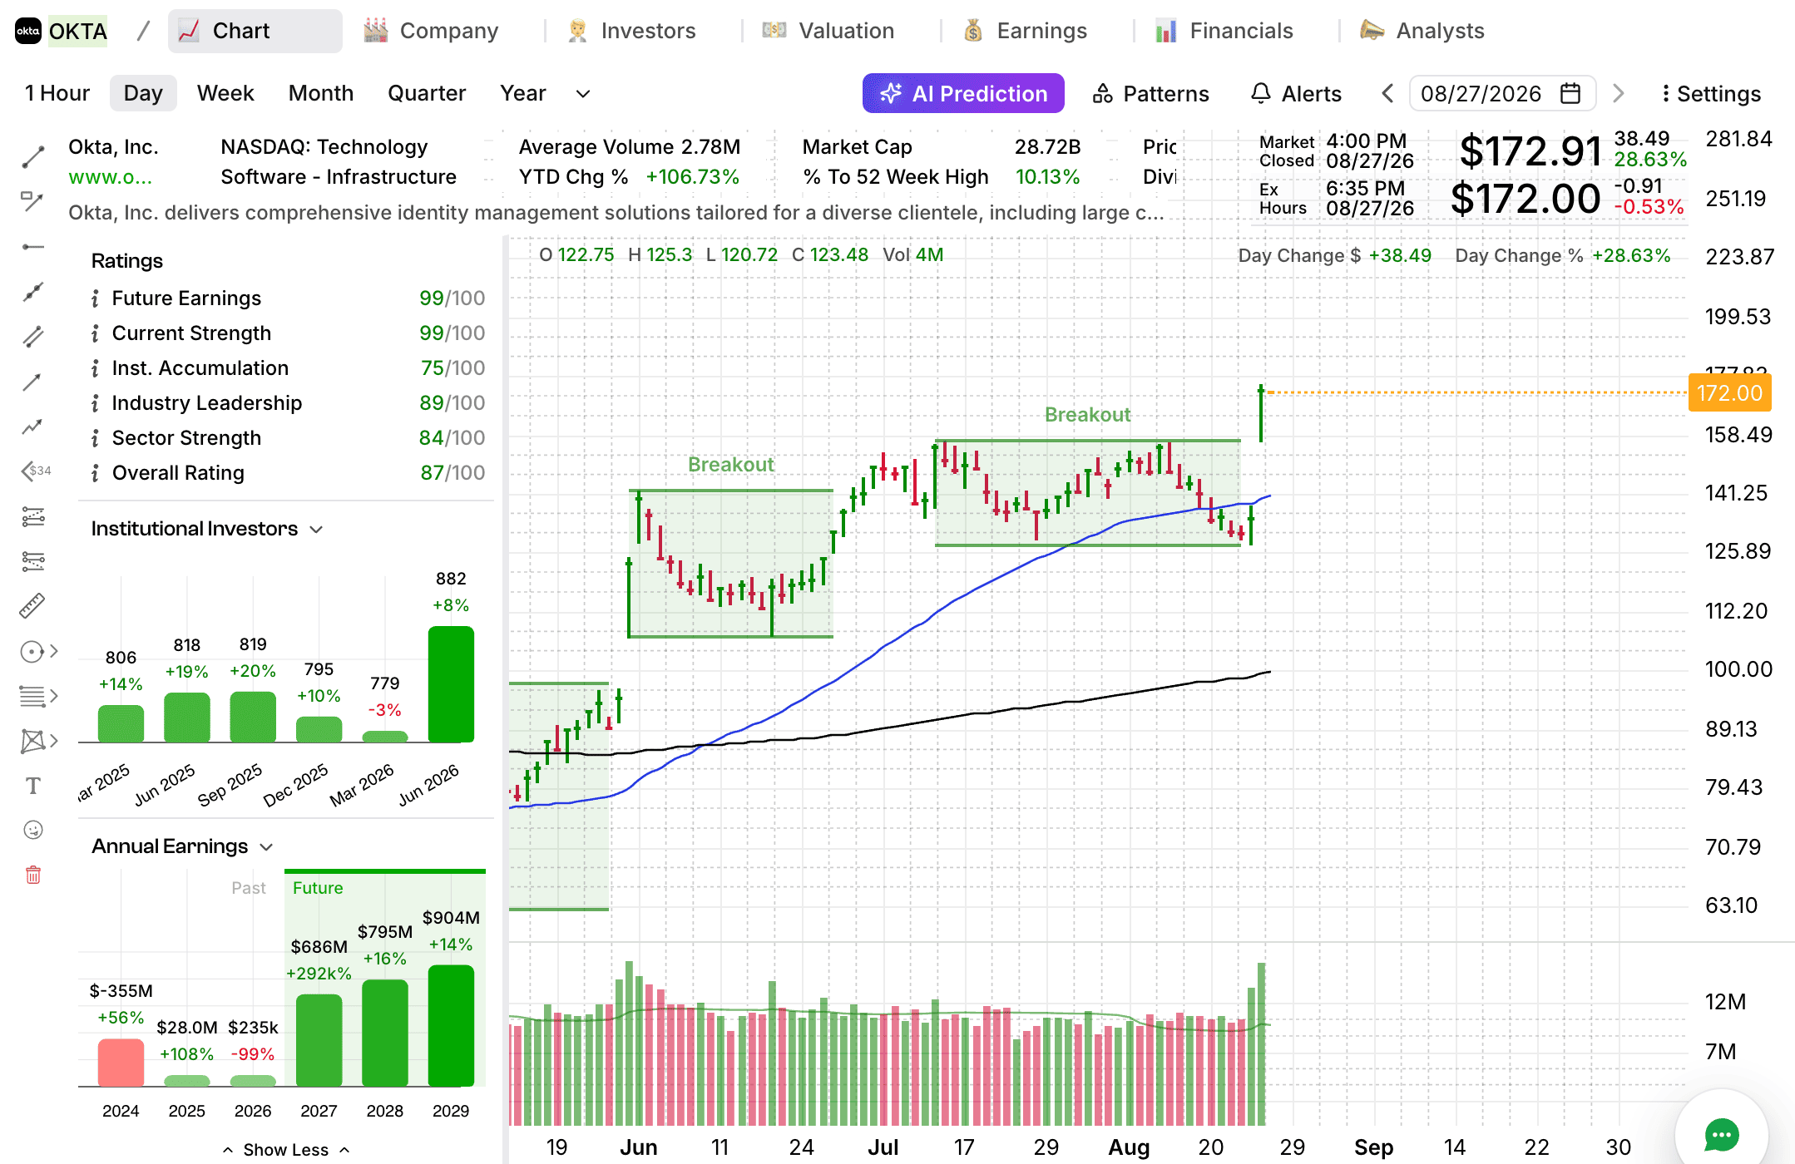Click the Jun 2026 investors bar
This screenshot has width=1795, height=1164.
click(451, 684)
